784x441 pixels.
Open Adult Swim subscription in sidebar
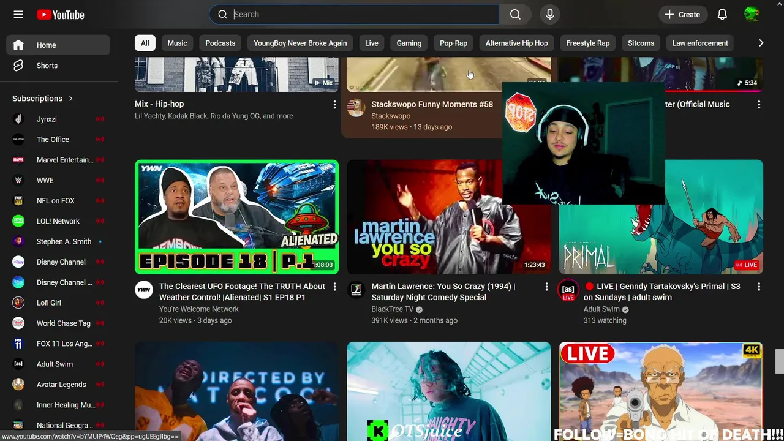pyautogui.click(x=58, y=364)
